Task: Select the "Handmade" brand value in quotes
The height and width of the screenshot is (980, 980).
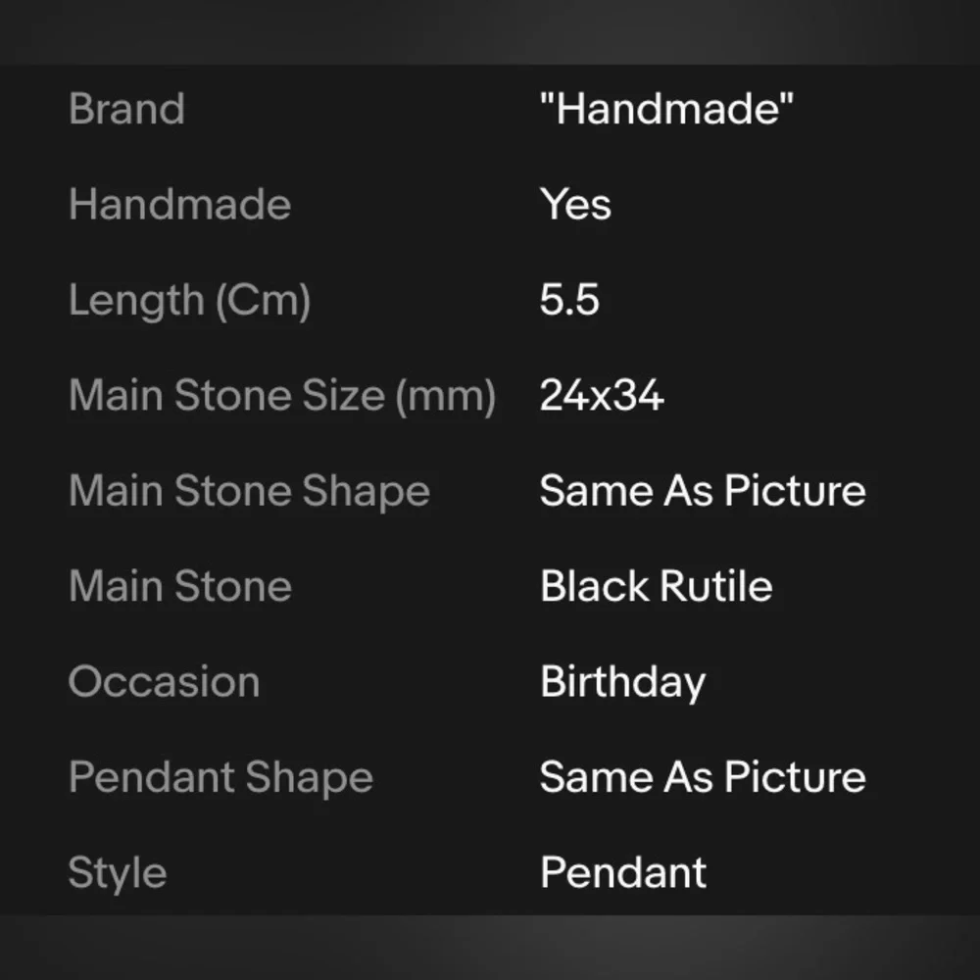Action: pos(666,108)
